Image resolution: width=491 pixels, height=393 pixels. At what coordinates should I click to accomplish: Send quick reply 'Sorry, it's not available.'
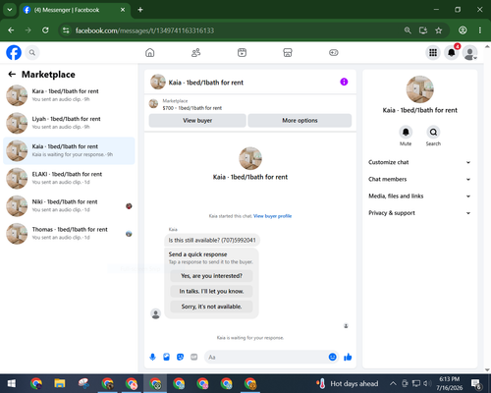point(211,307)
